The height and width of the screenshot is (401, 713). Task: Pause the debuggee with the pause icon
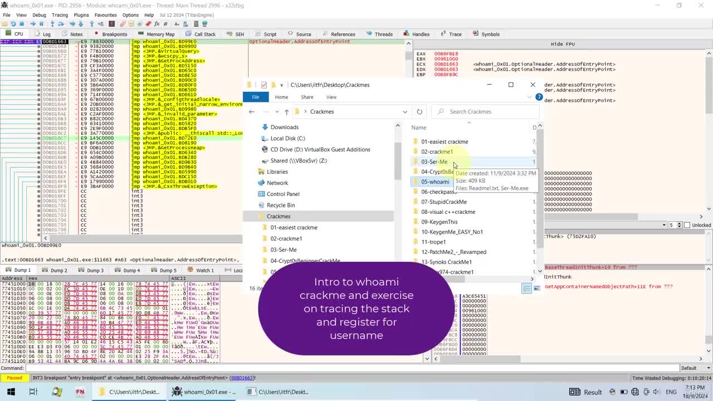coord(41,24)
